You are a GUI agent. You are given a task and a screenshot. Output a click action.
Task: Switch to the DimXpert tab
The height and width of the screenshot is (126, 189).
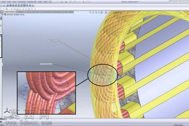click(36, 12)
